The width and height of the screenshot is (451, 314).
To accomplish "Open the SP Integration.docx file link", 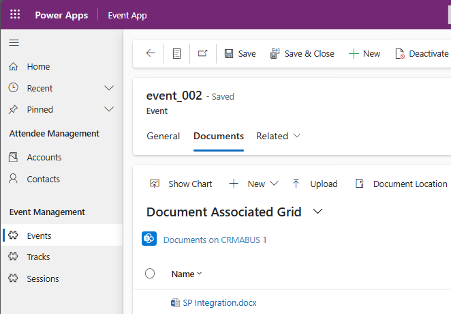I will click(x=220, y=303).
